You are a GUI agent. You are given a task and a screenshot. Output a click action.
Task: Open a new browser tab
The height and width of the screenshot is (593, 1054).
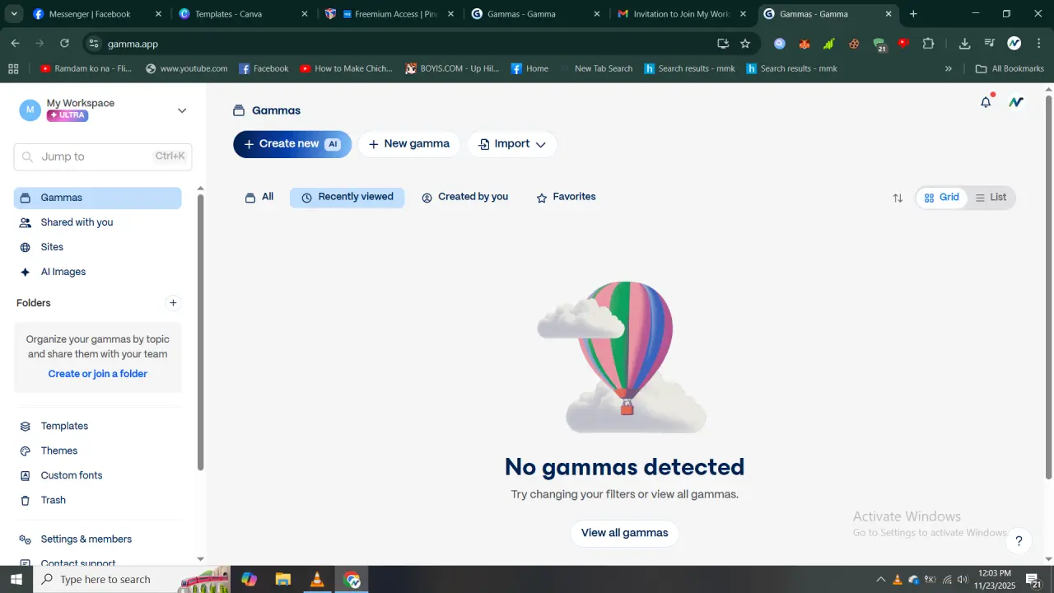(x=913, y=14)
